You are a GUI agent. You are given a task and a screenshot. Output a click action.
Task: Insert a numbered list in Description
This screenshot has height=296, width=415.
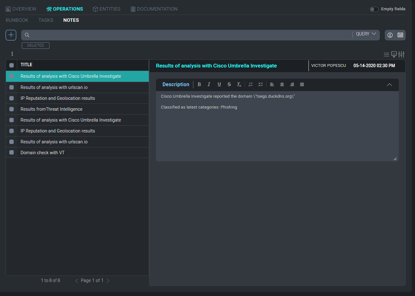[251, 85]
